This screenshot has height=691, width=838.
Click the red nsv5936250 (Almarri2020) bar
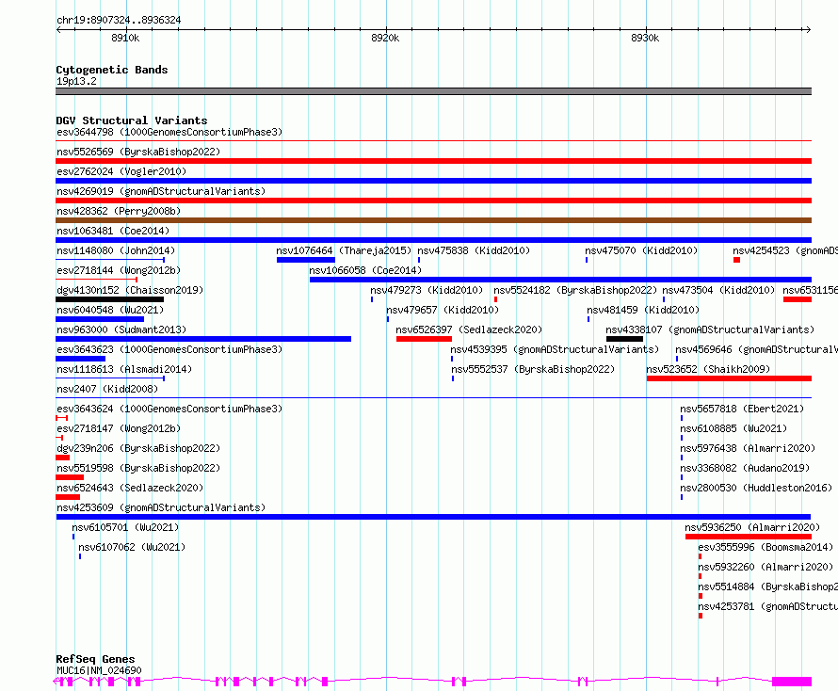click(749, 537)
